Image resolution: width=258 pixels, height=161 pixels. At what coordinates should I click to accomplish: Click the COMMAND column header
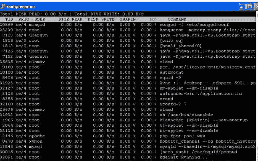pyautogui.click(x=177, y=19)
